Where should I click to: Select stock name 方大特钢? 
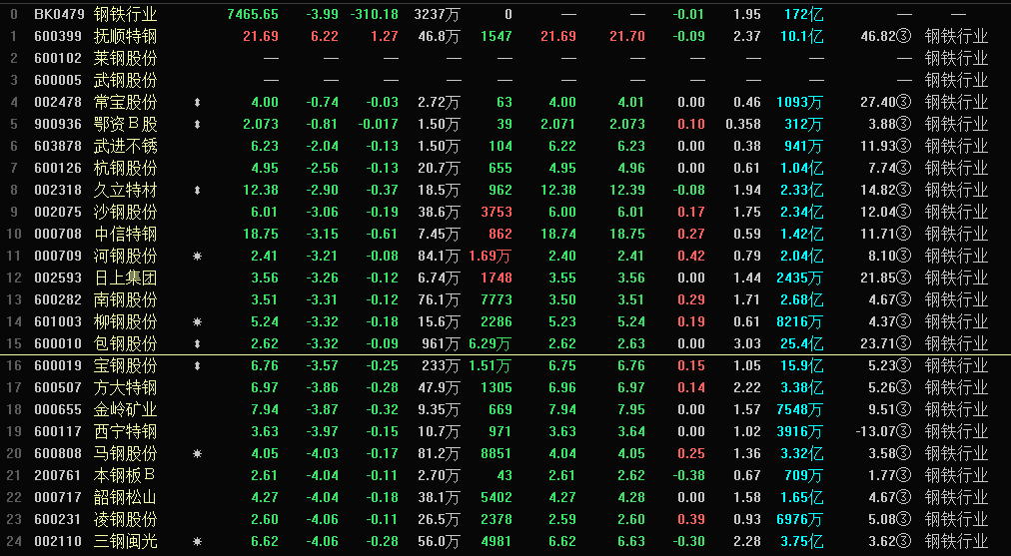coord(125,388)
